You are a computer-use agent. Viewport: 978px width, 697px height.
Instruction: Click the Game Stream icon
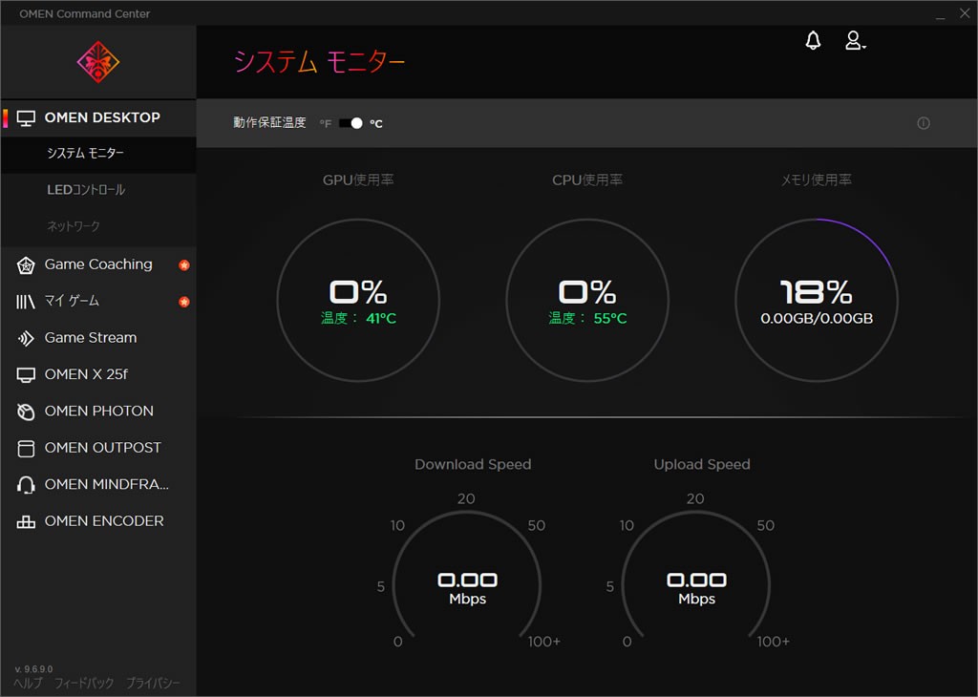point(26,338)
